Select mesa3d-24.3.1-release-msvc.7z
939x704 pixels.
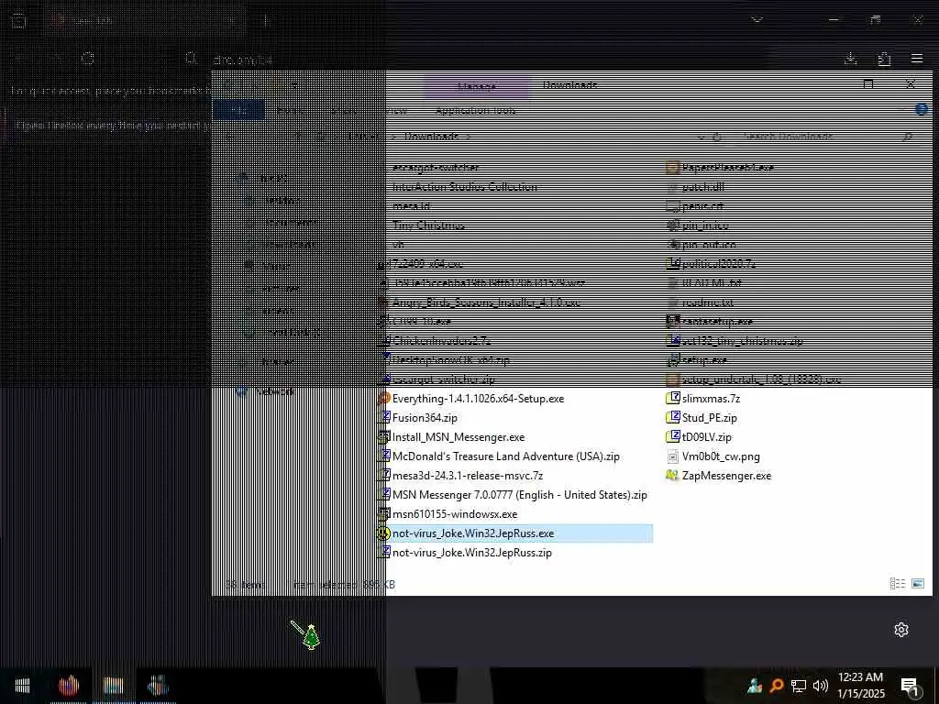(x=467, y=476)
